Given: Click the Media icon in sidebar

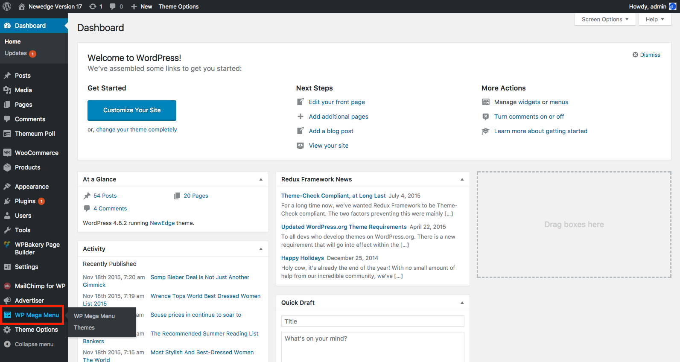Looking at the screenshot, I should pyautogui.click(x=7, y=90).
